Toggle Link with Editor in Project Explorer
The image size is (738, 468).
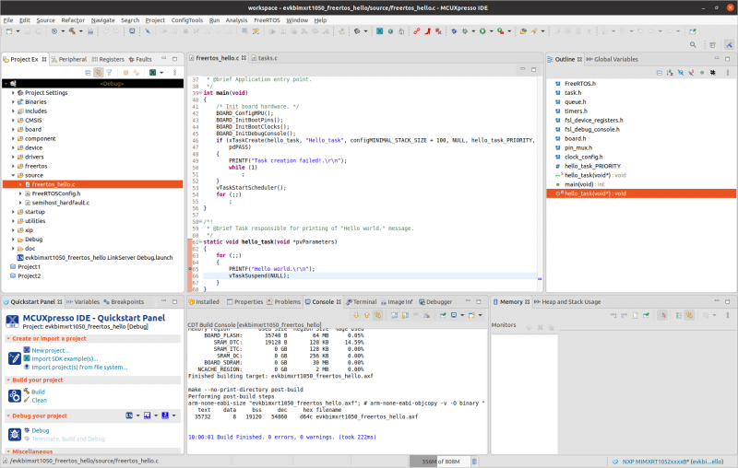tap(98, 72)
